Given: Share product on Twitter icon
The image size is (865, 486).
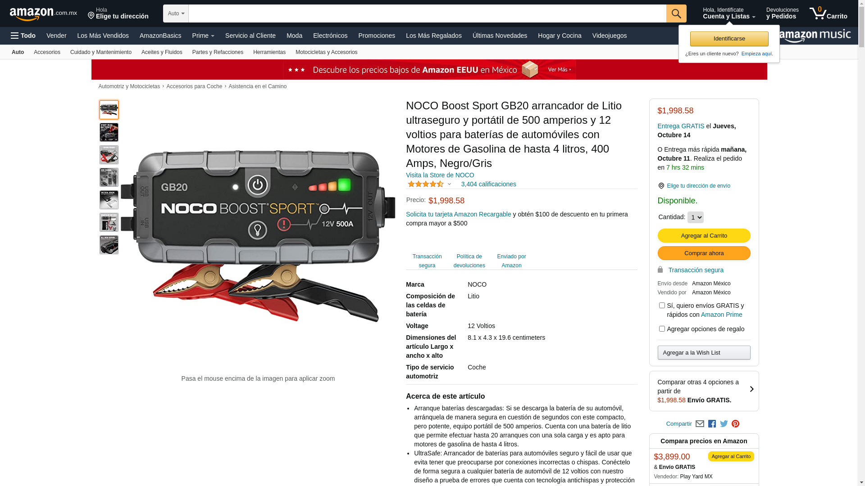Looking at the screenshot, I should pyautogui.click(x=724, y=424).
